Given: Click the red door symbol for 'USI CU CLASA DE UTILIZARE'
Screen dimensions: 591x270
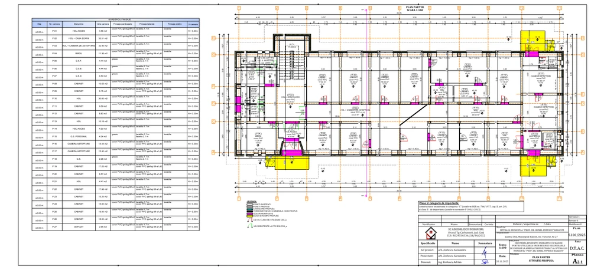Looking at the screenshot, I should [x=250, y=220].
